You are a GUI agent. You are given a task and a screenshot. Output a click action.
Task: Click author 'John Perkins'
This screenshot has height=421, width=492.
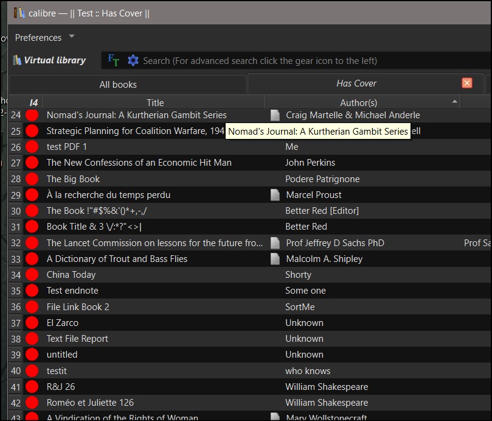click(310, 163)
